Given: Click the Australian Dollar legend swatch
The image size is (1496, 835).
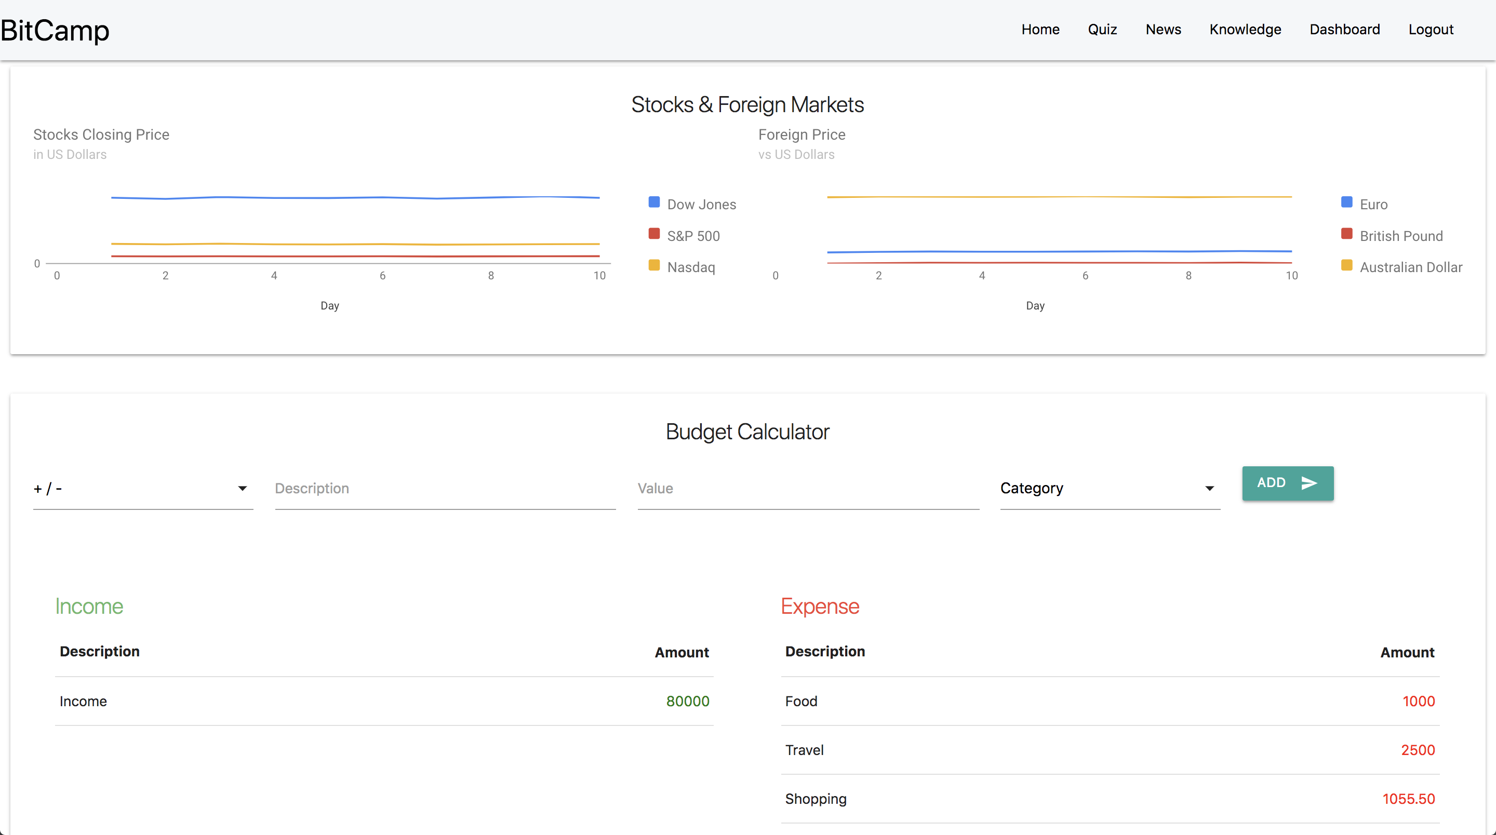Looking at the screenshot, I should pos(1346,265).
